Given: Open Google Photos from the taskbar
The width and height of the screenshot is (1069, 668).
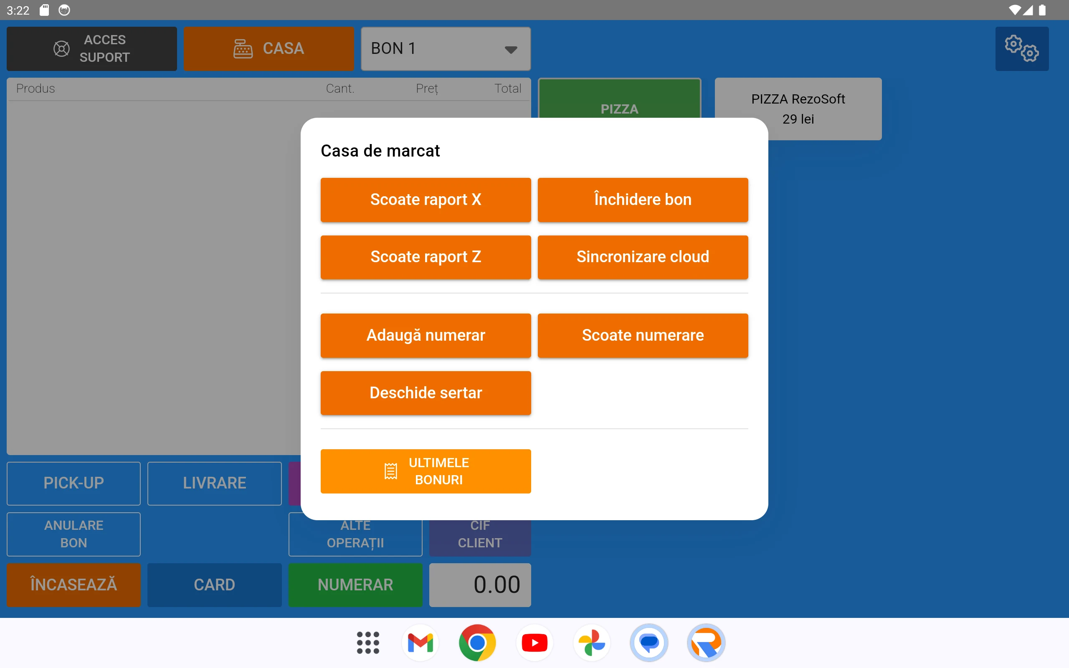Looking at the screenshot, I should (591, 643).
